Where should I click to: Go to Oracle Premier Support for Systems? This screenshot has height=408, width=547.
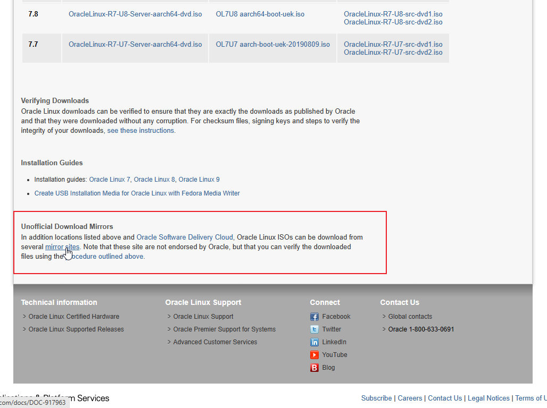coord(224,329)
